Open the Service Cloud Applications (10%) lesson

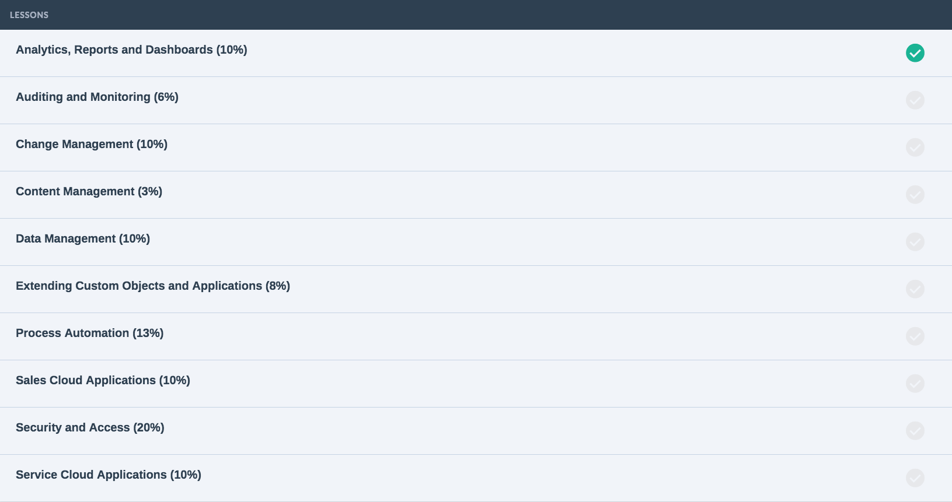(109, 475)
